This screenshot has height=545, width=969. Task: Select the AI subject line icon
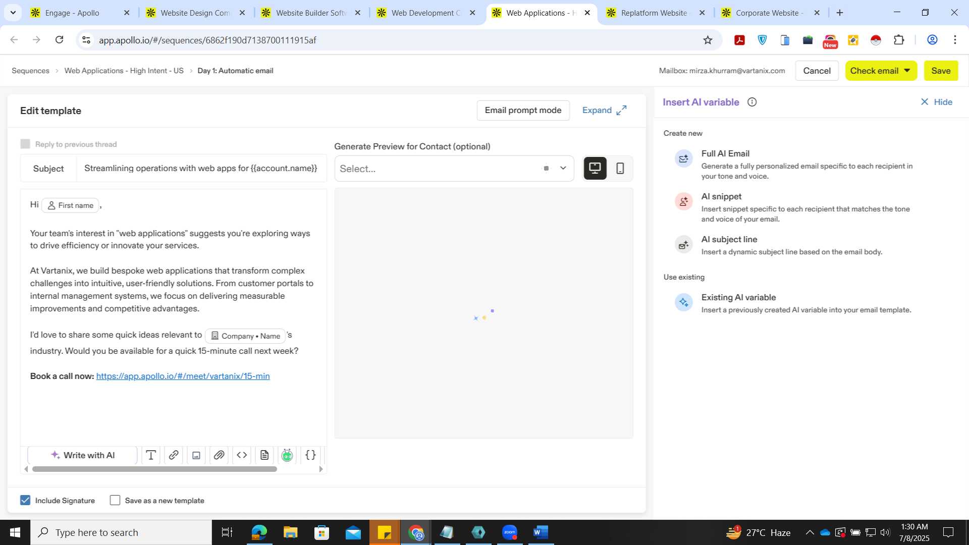pos(684,244)
